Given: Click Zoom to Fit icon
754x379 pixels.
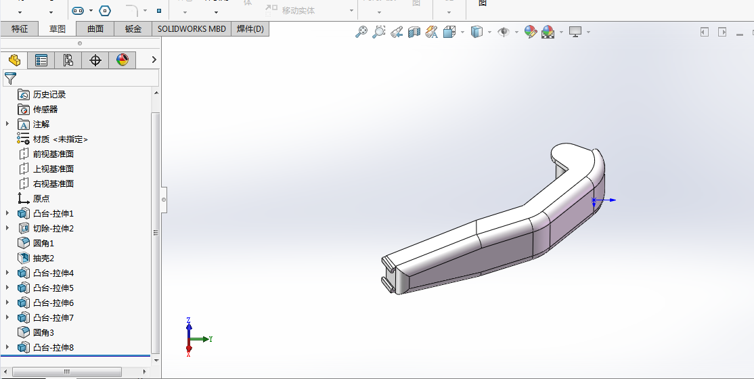Looking at the screenshot, I should coord(361,32).
